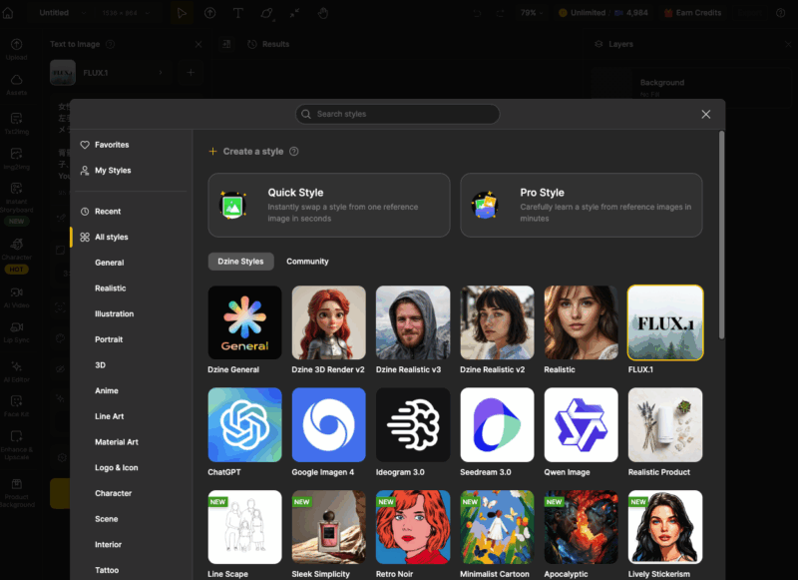Select the Anime style category
Viewport: 798px width, 580px height.
coord(107,390)
